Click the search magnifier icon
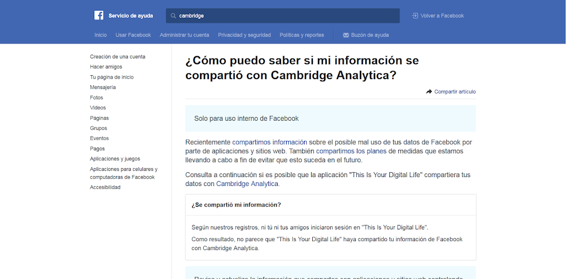 (173, 16)
